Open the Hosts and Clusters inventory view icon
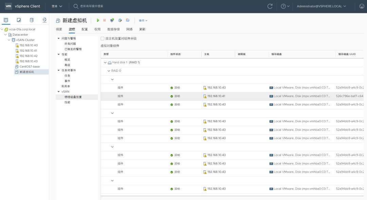The image size is (367, 200). point(6,20)
